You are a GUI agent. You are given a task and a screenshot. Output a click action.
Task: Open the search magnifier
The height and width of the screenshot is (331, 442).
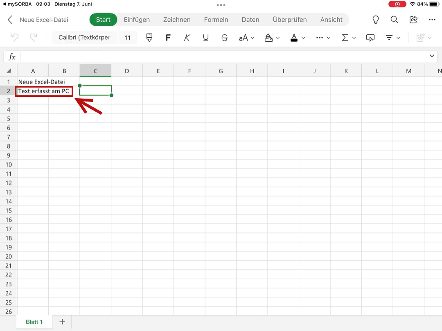click(394, 20)
